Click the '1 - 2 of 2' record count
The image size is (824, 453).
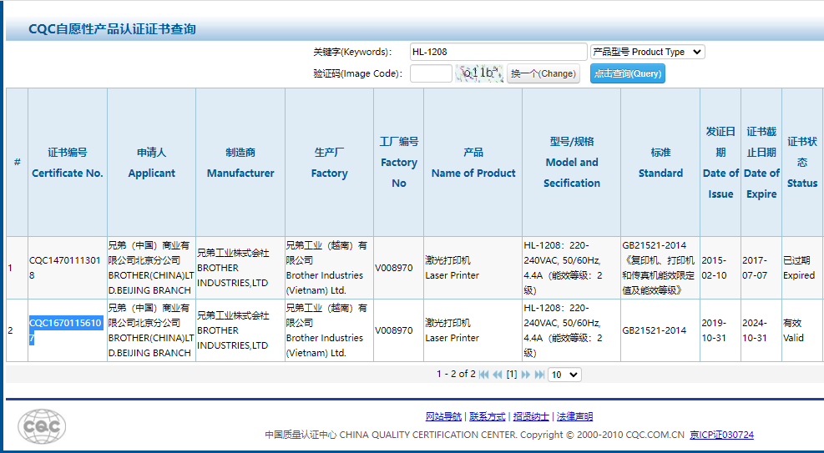pos(456,375)
